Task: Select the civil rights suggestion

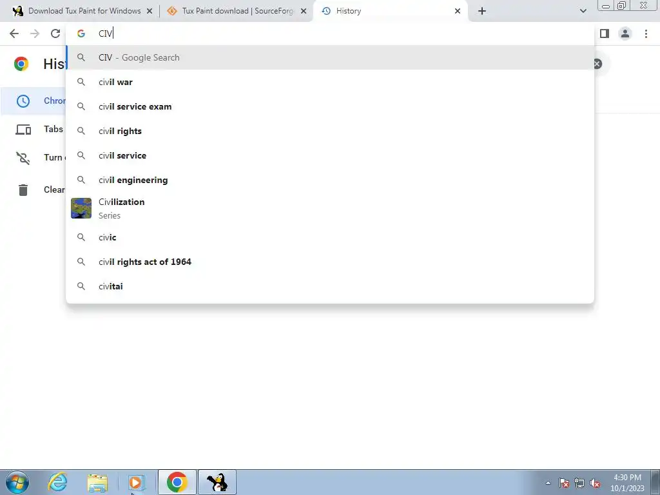Action: (x=330, y=131)
